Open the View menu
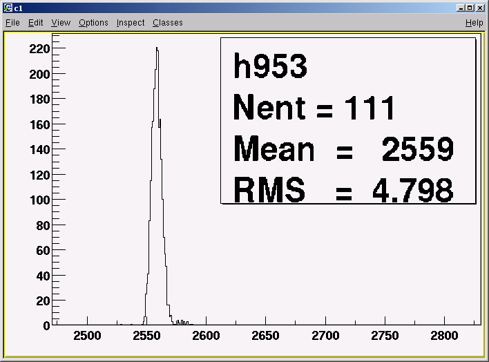The image size is (489, 362). pyautogui.click(x=61, y=23)
